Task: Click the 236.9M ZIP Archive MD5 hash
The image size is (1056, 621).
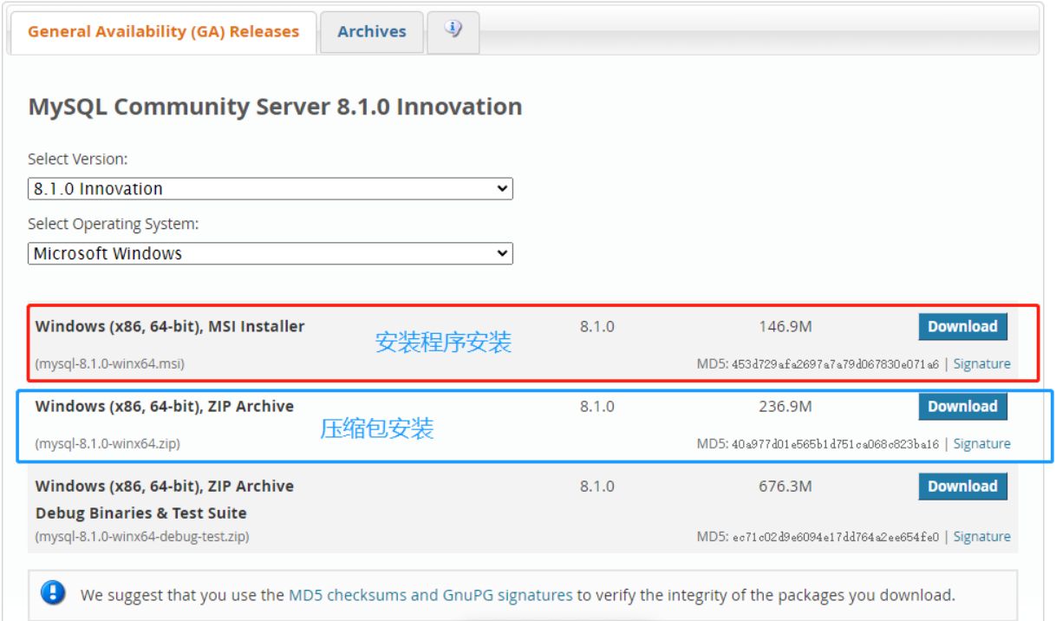Action: tap(835, 444)
